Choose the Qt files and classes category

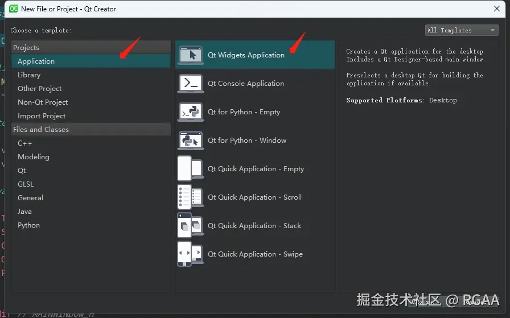[91, 171]
